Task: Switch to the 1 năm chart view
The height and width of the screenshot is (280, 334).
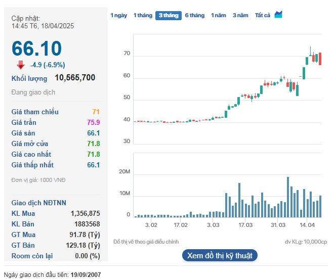Action: pyautogui.click(x=219, y=16)
